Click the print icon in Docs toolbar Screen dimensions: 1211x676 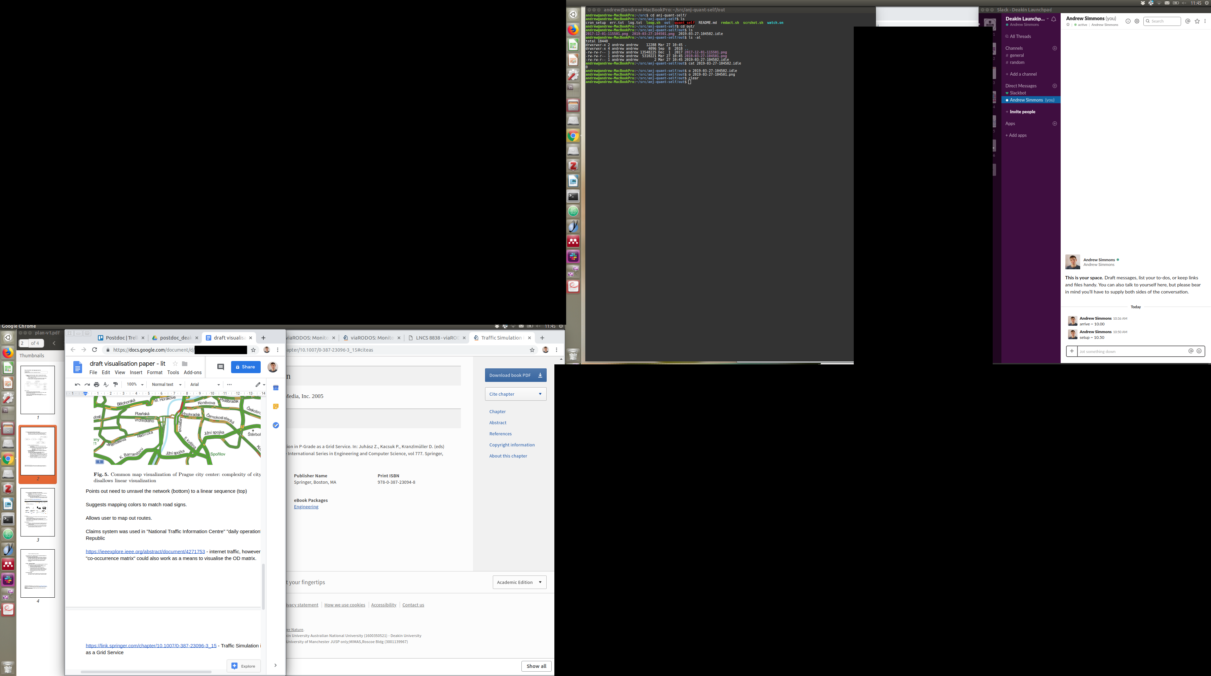(x=96, y=385)
